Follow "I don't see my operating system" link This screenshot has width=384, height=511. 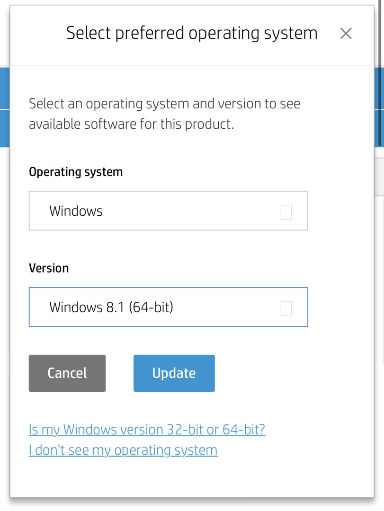click(123, 450)
